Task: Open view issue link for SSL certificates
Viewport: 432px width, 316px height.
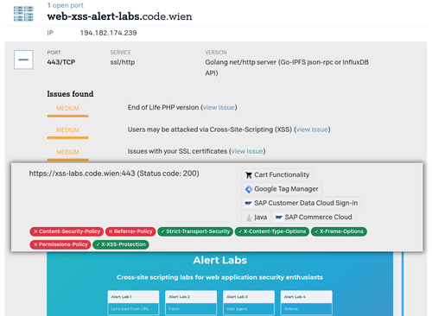Action: click(247, 151)
